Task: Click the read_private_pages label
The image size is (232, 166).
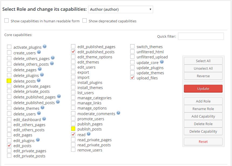Action: point(95,140)
